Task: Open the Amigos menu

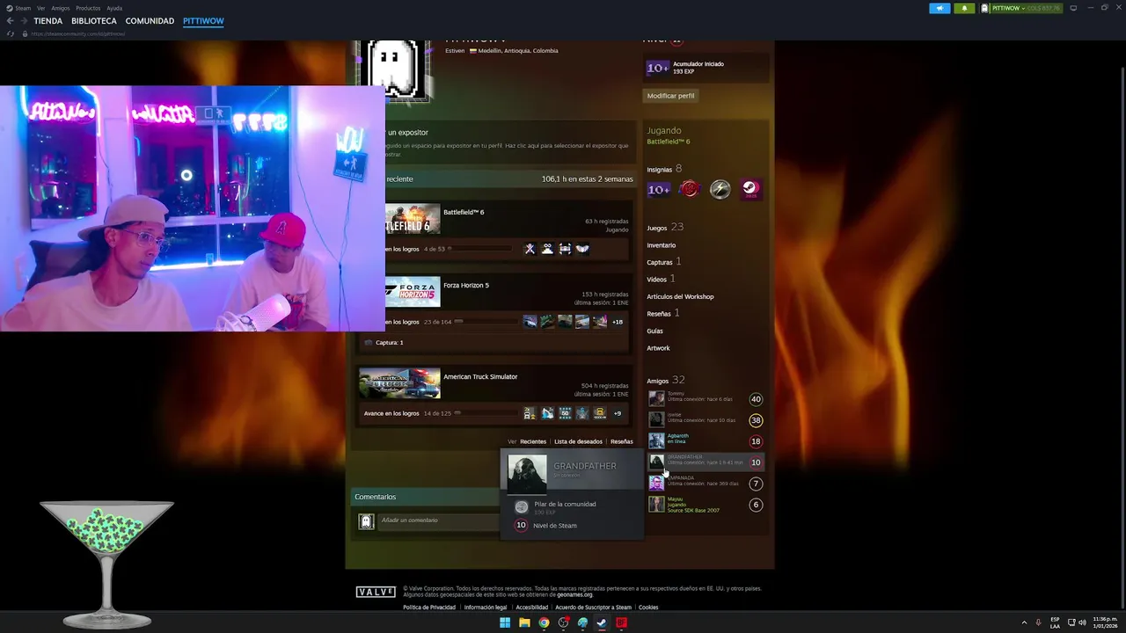Action: click(x=61, y=8)
